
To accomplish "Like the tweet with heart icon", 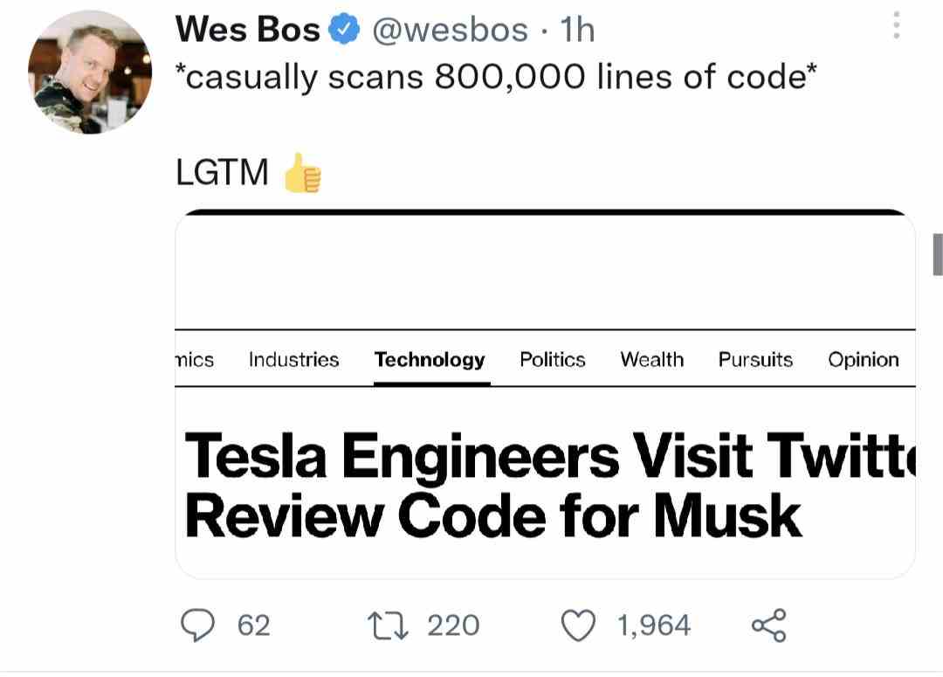I will (x=578, y=625).
